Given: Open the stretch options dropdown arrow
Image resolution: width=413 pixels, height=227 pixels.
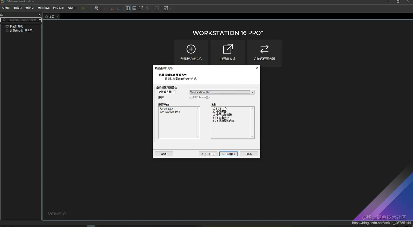Looking at the screenshot, I should click(x=170, y=8).
